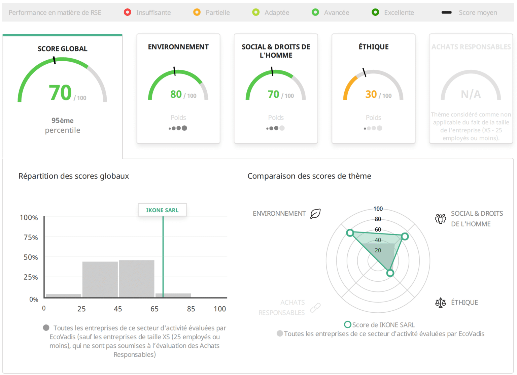517x375 pixels.
Task: Open the Social & Droits de l'Homme card
Action: (x=276, y=89)
